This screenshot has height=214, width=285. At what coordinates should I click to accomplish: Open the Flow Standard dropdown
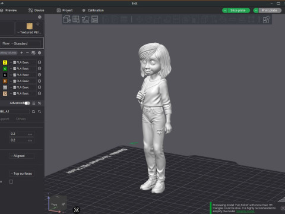(x=26, y=43)
